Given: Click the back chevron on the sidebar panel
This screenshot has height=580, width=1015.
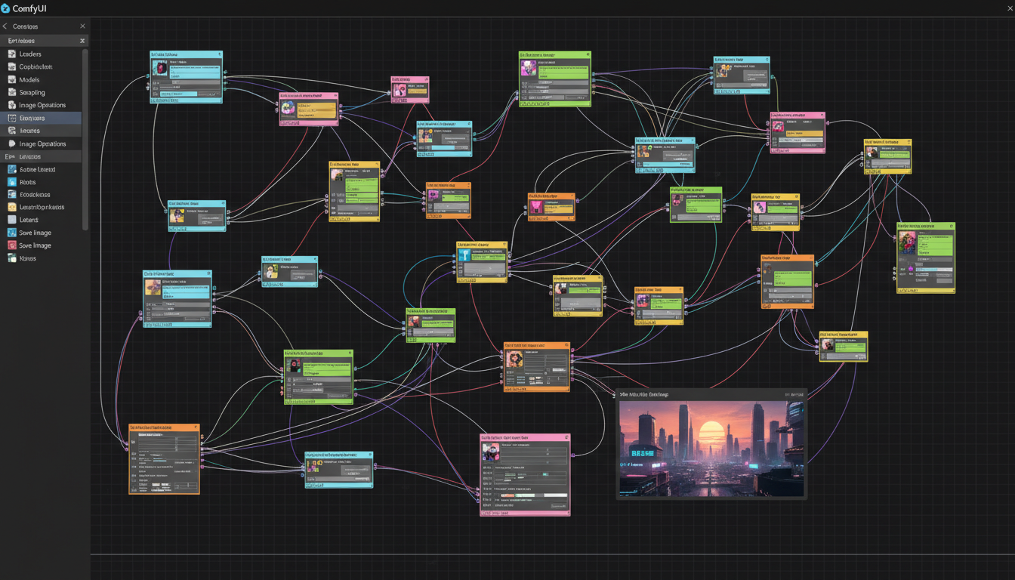Looking at the screenshot, I should point(5,25).
